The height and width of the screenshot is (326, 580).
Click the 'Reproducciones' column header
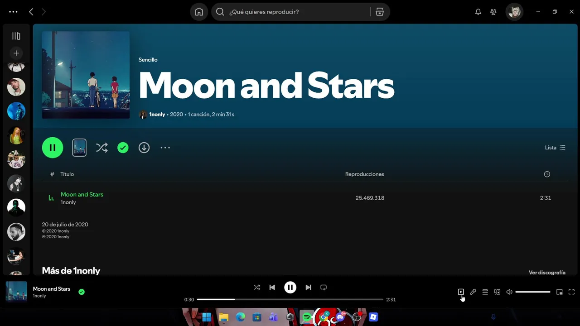(365, 174)
